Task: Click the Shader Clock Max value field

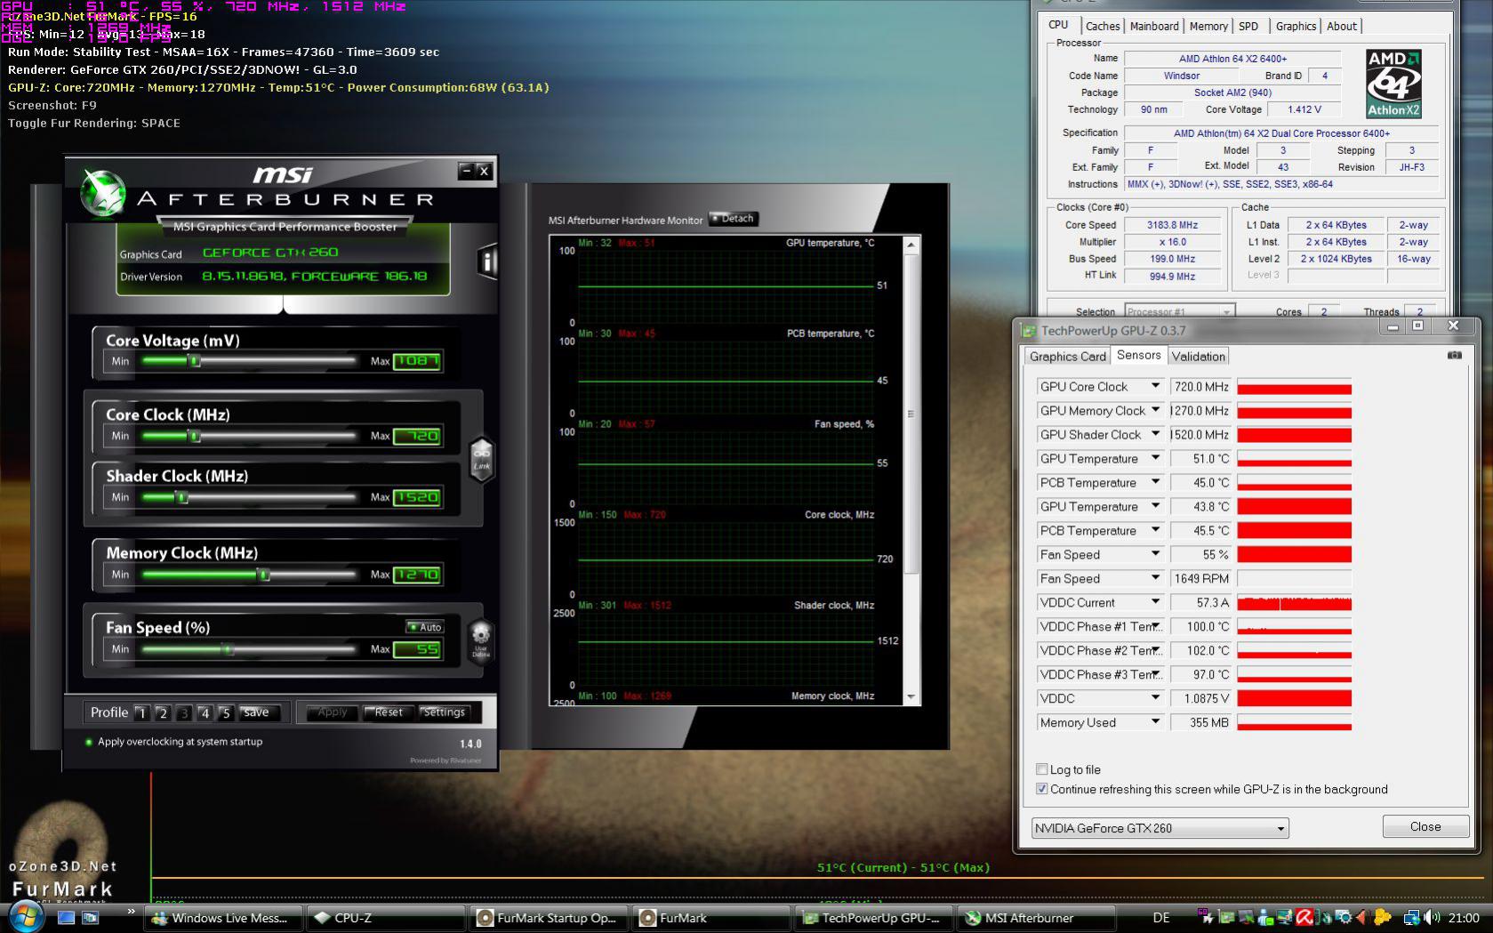Action: click(417, 497)
